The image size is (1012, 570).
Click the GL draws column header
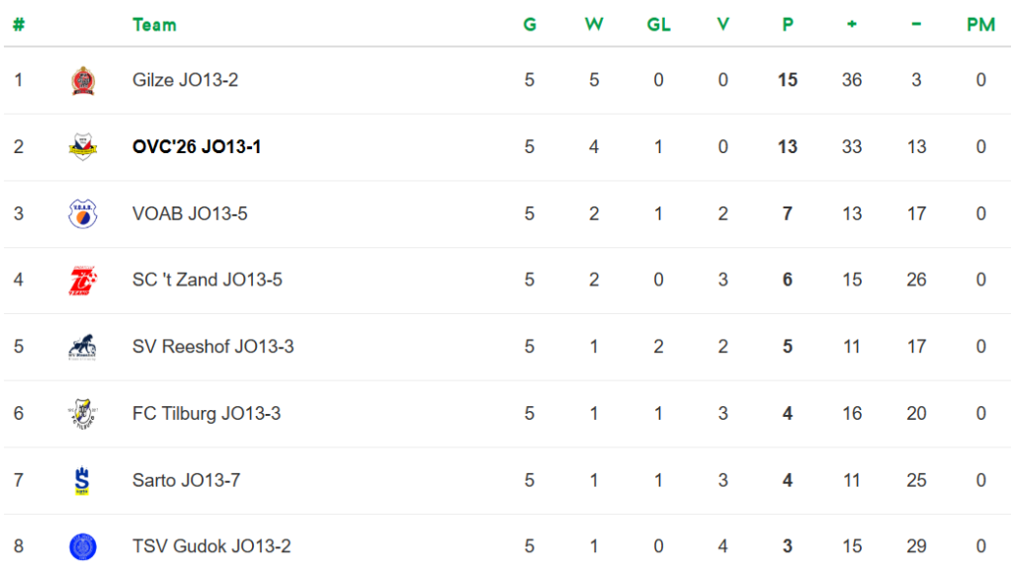[x=658, y=25]
